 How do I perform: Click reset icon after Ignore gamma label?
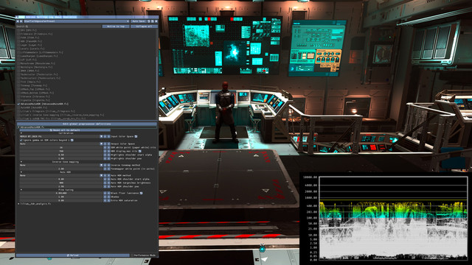[72, 140]
